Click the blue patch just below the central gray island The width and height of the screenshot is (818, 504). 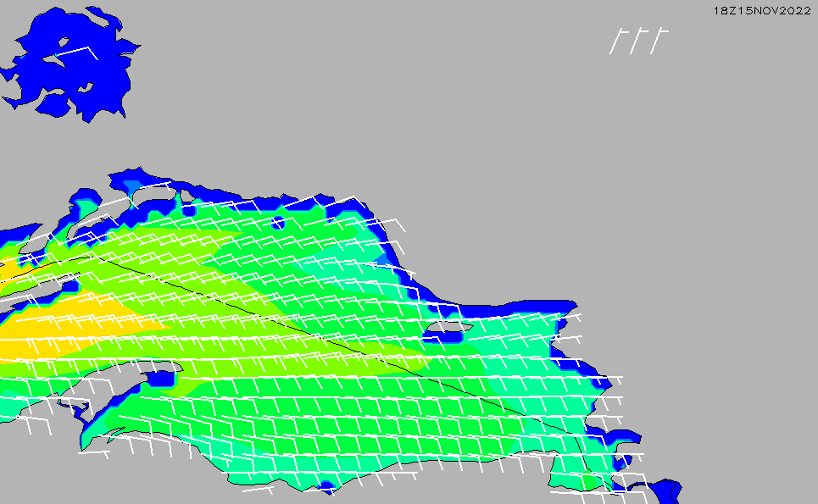449,337
